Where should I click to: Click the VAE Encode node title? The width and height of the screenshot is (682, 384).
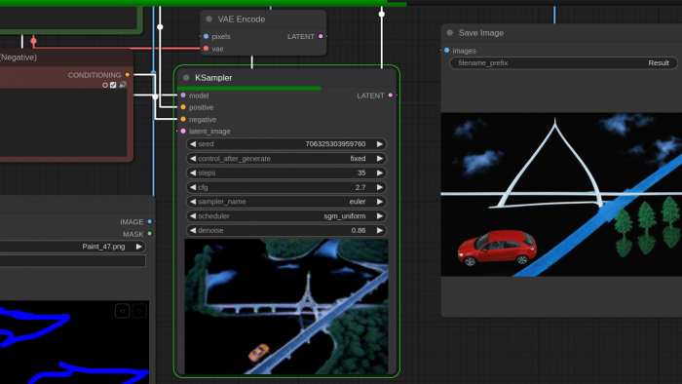(242, 19)
